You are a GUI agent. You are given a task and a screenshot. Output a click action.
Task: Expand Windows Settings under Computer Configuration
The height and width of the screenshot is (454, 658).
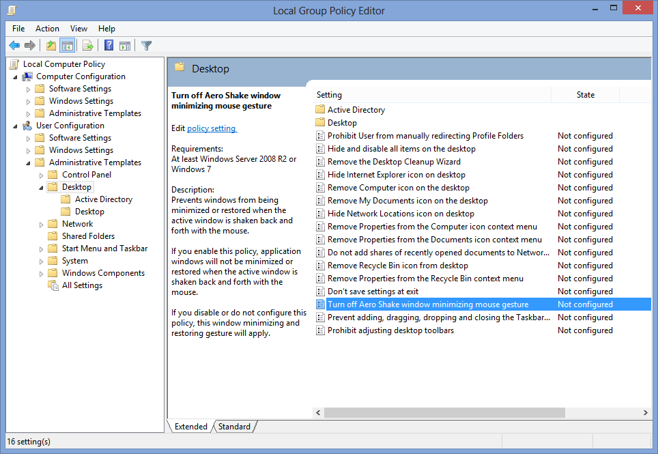(28, 102)
